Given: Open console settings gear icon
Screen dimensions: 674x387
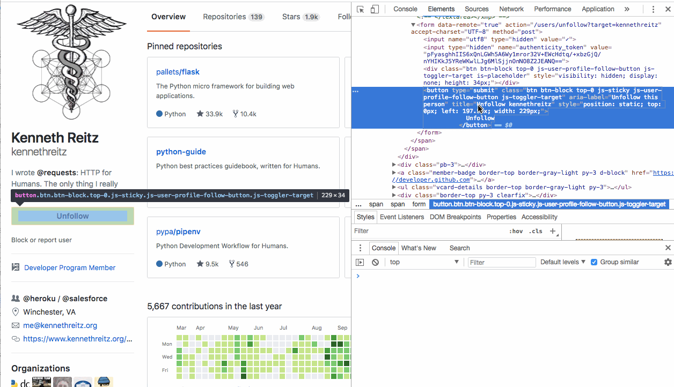Looking at the screenshot, I should 668,262.
